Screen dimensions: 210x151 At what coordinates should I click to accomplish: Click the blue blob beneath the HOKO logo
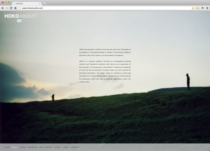pos(19,21)
